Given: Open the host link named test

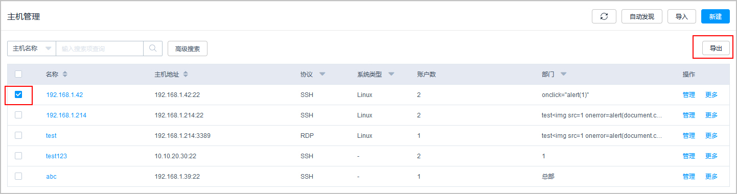Looking at the screenshot, I should click(x=51, y=136).
